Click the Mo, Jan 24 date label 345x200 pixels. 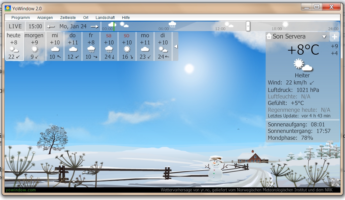click(x=73, y=26)
